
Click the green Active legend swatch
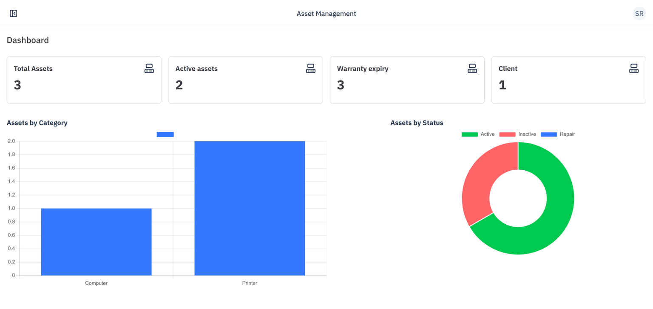[x=470, y=134]
